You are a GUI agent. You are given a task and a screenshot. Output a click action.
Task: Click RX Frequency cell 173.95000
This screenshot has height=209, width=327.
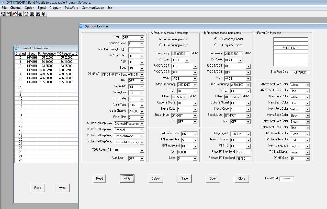click(x=47, y=66)
